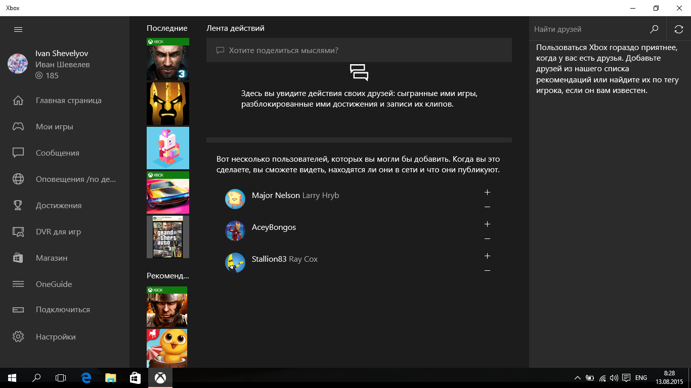691x388 pixels.
Task: Open Task View on the taskbar
Action: click(x=61, y=378)
